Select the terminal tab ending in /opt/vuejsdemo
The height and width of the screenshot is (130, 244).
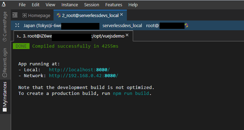73,36
